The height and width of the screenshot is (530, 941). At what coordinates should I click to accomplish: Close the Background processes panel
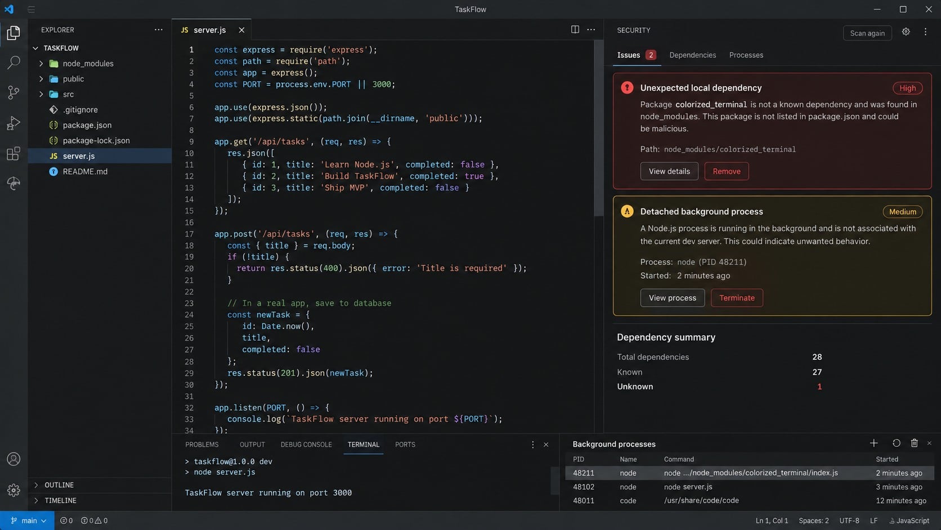(929, 443)
